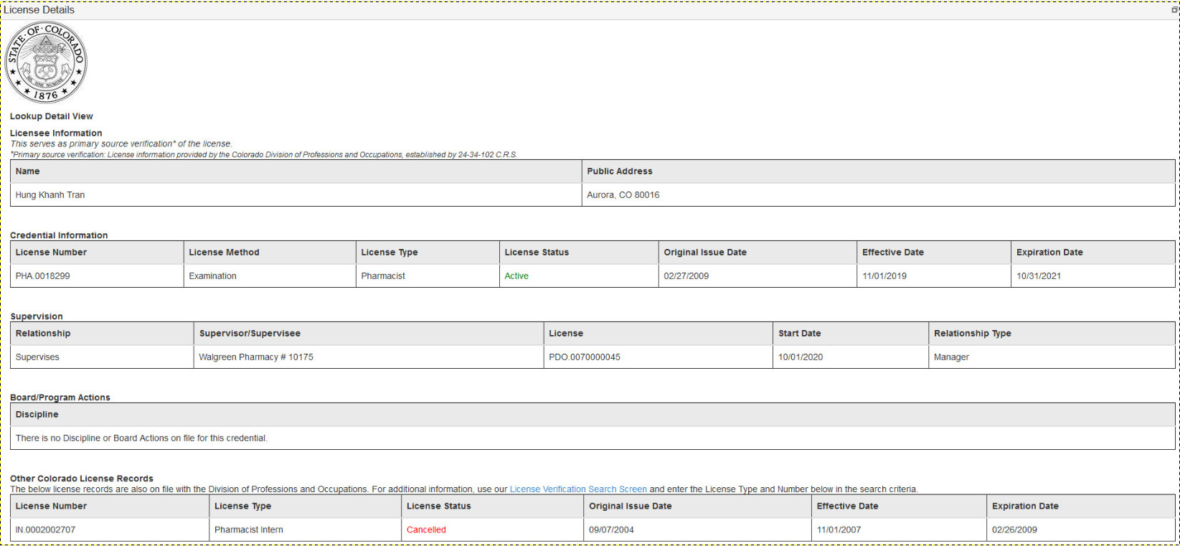Click the Supervision section heading
The height and width of the screenshot is (546, 1180).
click(x=37, y=316)
